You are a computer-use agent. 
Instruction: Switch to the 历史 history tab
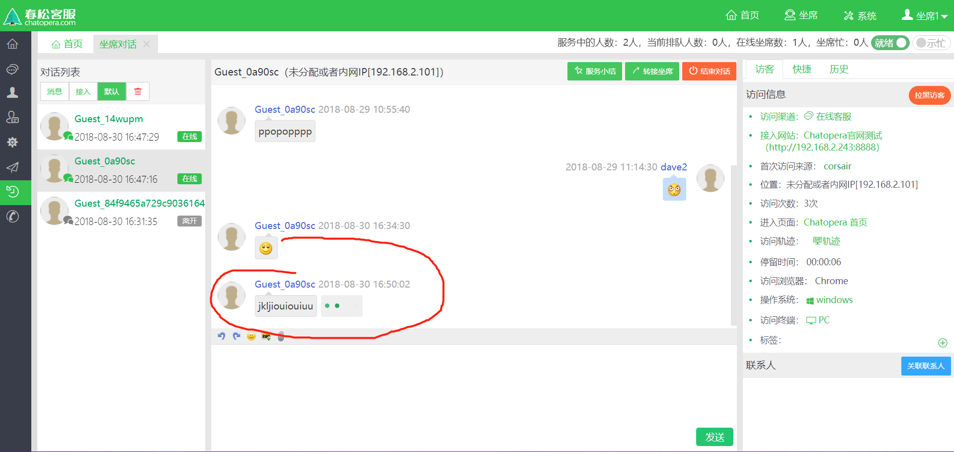click(839, 69)
